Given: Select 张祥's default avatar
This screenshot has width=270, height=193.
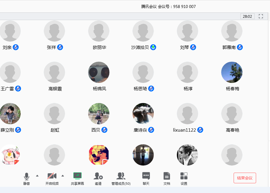Looking at the screenshot, I should click(54, 31).
